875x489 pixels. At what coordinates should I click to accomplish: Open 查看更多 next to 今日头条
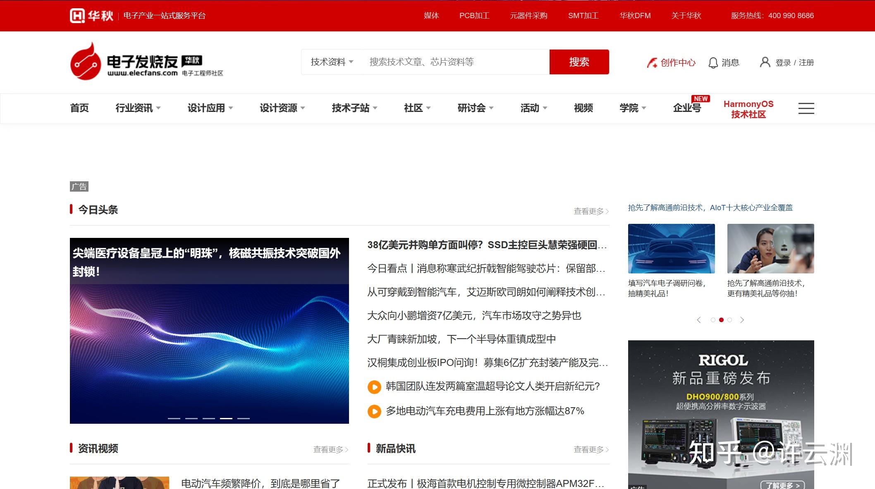tap(590, 211)
